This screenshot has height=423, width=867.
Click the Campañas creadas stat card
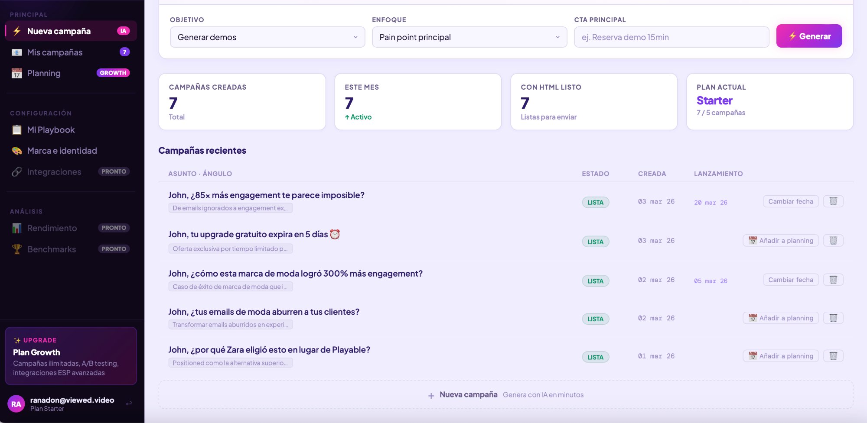[x=242, y=102]
